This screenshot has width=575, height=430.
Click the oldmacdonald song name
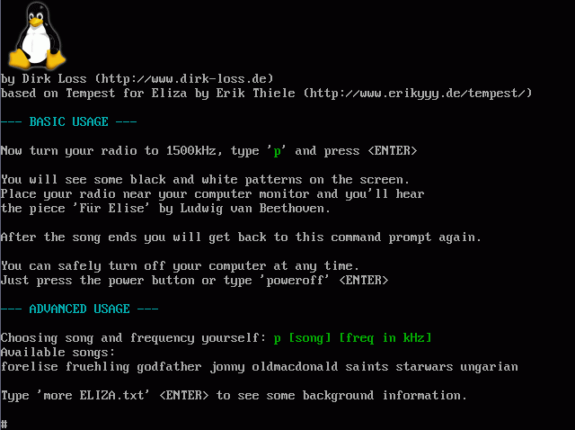point(295,366)
